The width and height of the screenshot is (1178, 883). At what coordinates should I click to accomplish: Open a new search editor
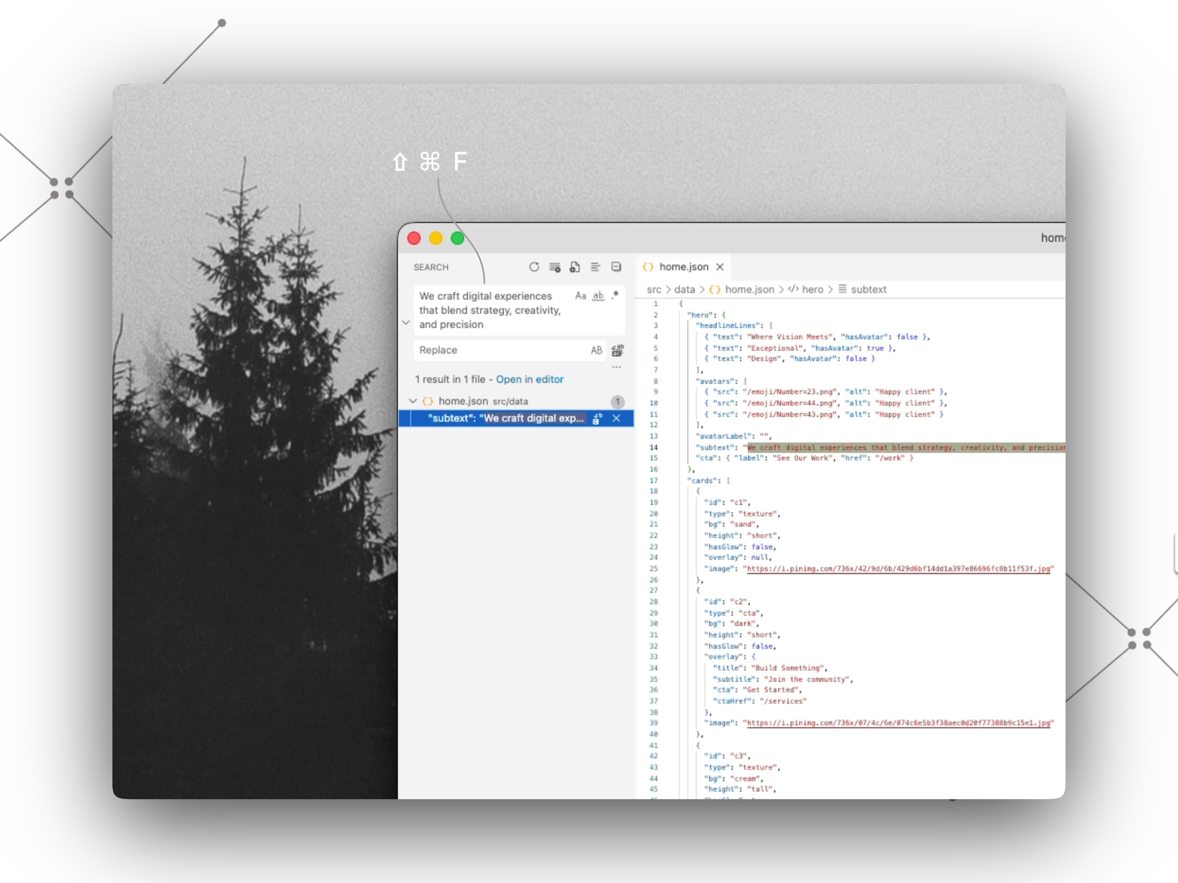click(x=575, y=267)
